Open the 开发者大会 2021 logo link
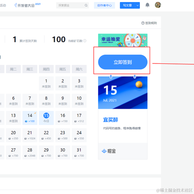Viewport: 194px width, 194px height. coord(27,5)
